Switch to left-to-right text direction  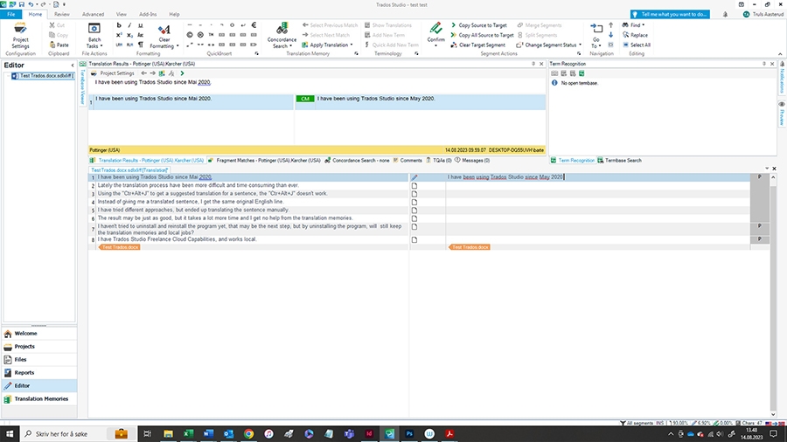pyautogui.click(x=119, y=45)
